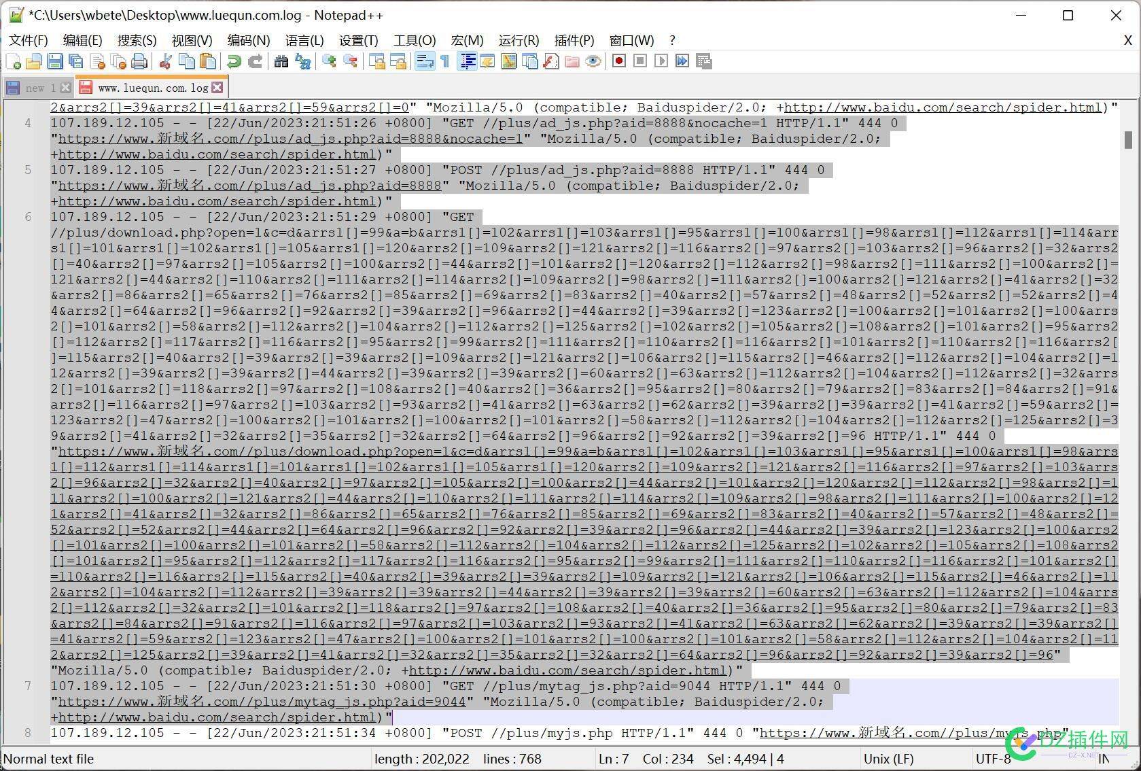Click the Print toolbar icon
This screenshot has height=771, width=1141.
pos(139,62)
